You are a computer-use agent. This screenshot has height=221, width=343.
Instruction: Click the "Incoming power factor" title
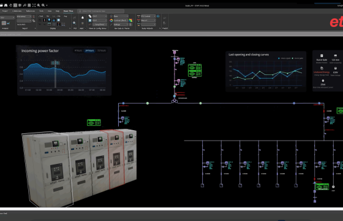coord(40,51)
